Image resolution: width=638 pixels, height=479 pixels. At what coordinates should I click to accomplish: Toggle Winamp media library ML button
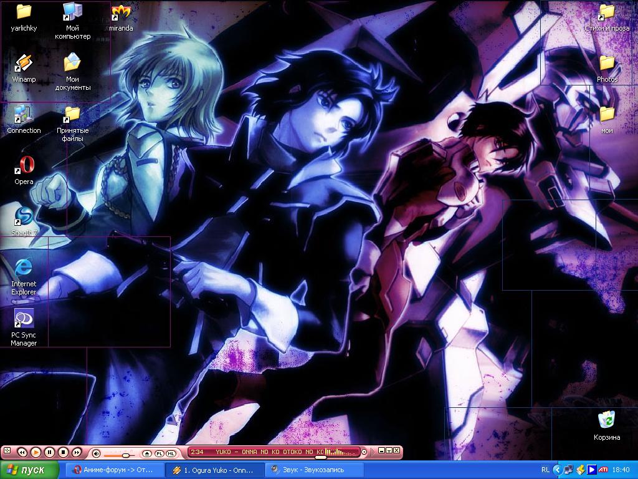pos(171,454)
